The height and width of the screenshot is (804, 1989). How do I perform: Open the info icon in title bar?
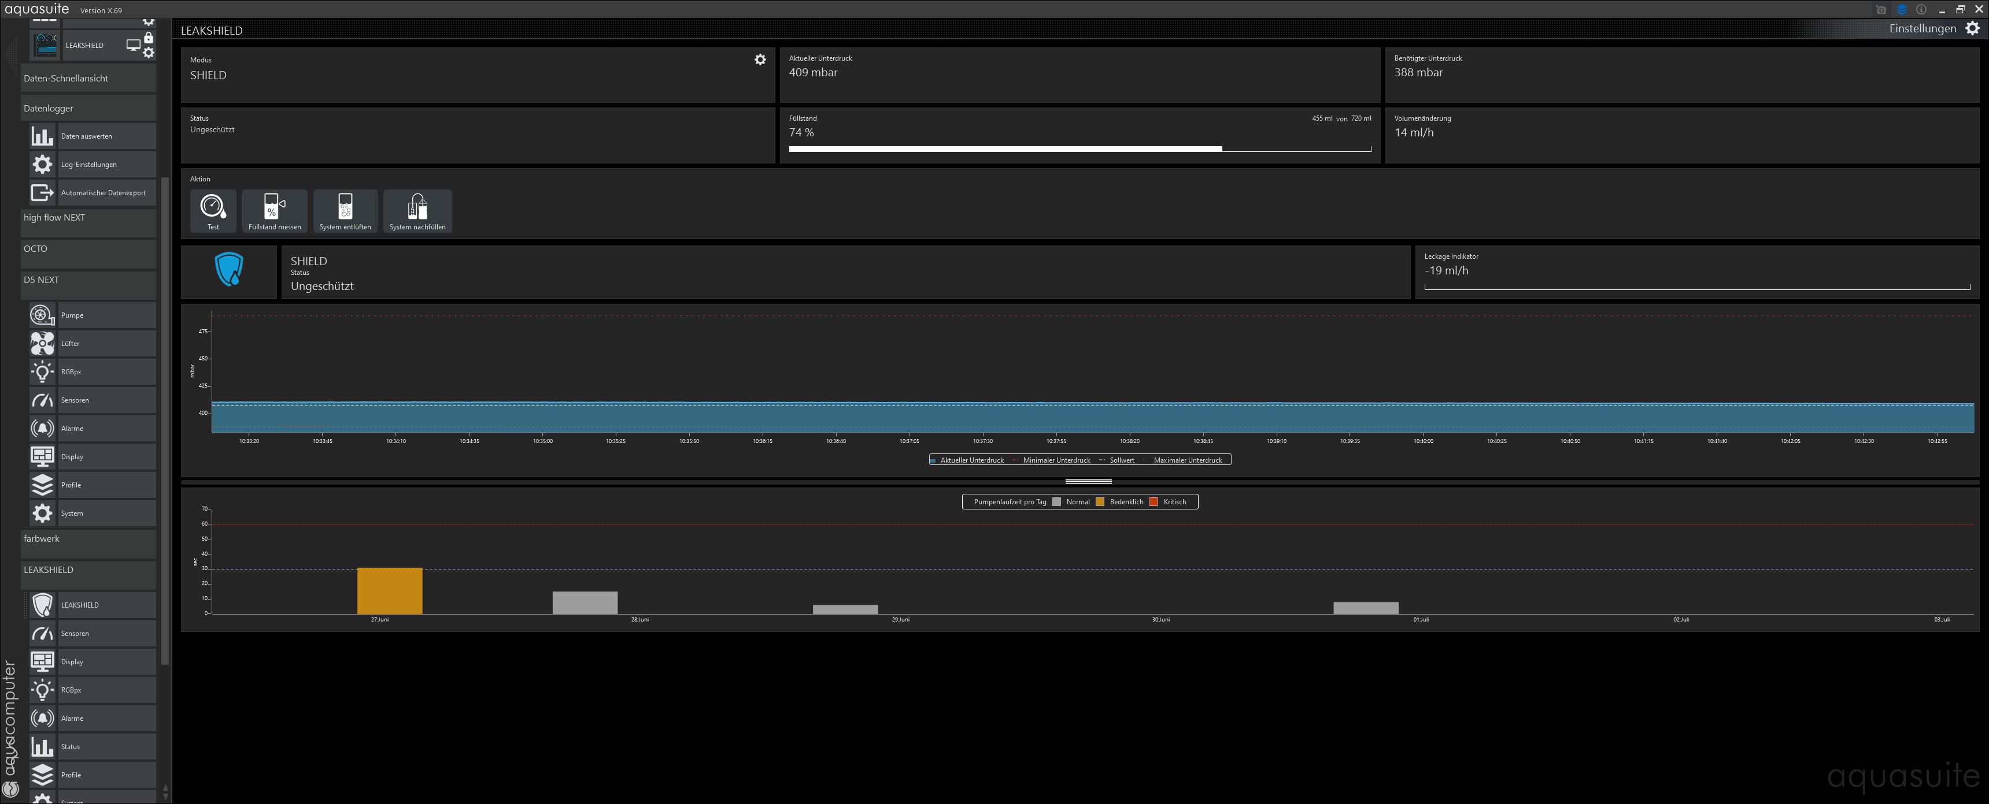click(x=1921, y=10)
